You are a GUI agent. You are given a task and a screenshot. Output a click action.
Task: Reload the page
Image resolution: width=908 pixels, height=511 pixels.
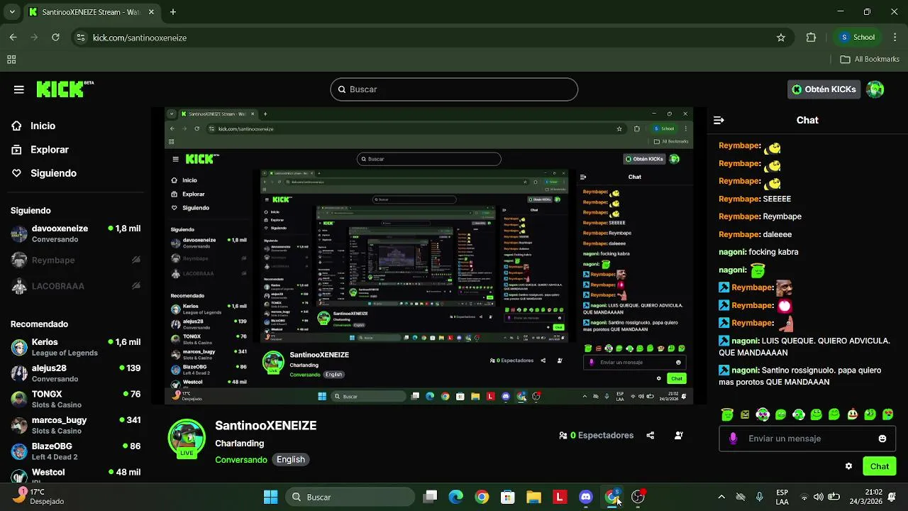point(55,38)
